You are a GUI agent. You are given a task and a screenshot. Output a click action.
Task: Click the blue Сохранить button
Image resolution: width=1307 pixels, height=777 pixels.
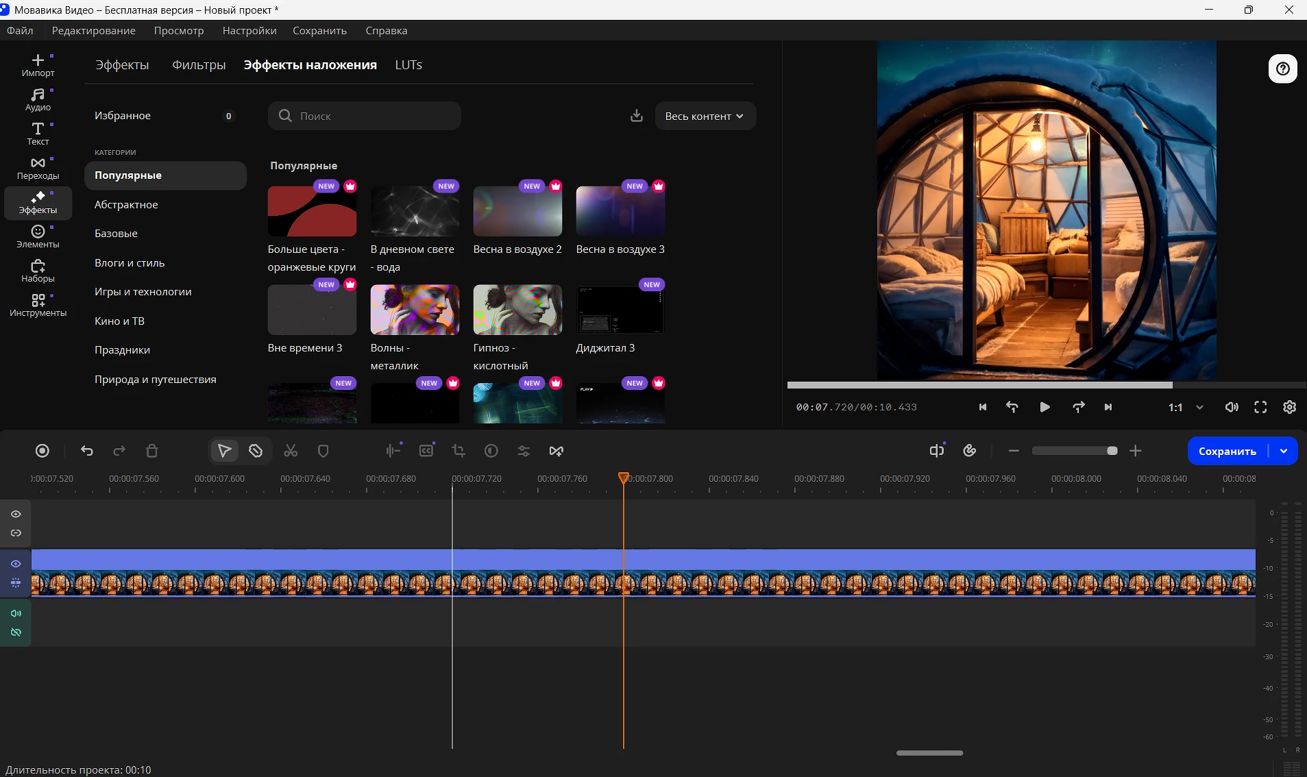[x=1227, y=451]
